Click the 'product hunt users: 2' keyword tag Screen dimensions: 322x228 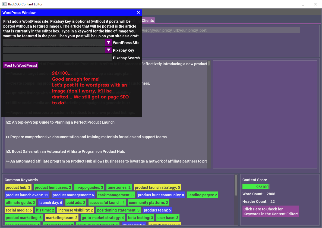(x=53, y=187)
